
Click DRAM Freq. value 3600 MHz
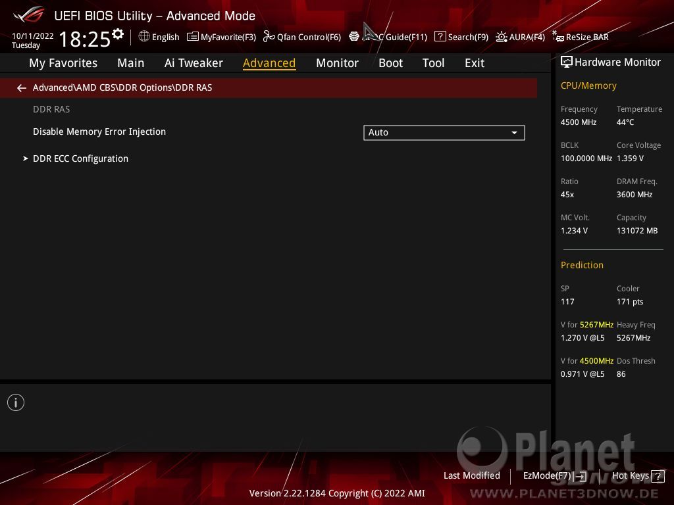[635, 195]
